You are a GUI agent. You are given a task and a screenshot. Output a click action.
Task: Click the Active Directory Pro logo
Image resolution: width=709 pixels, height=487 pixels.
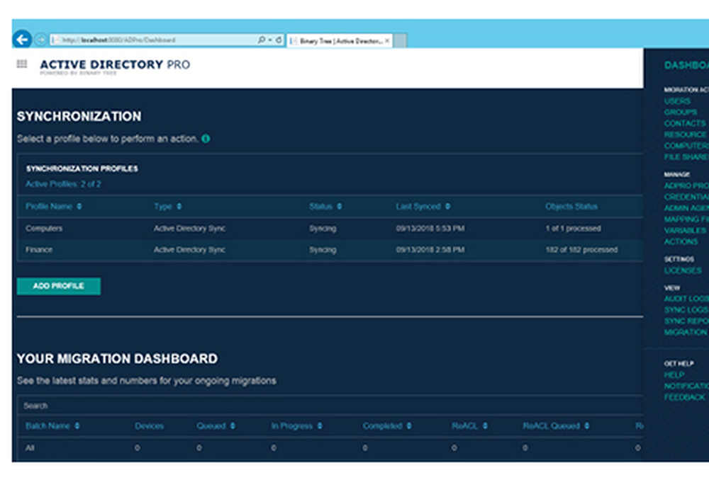point(115,67)
